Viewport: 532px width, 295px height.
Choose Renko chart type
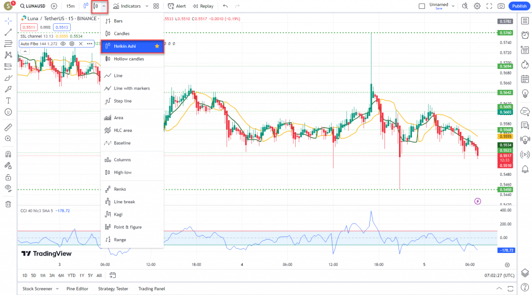pos(132,189)
